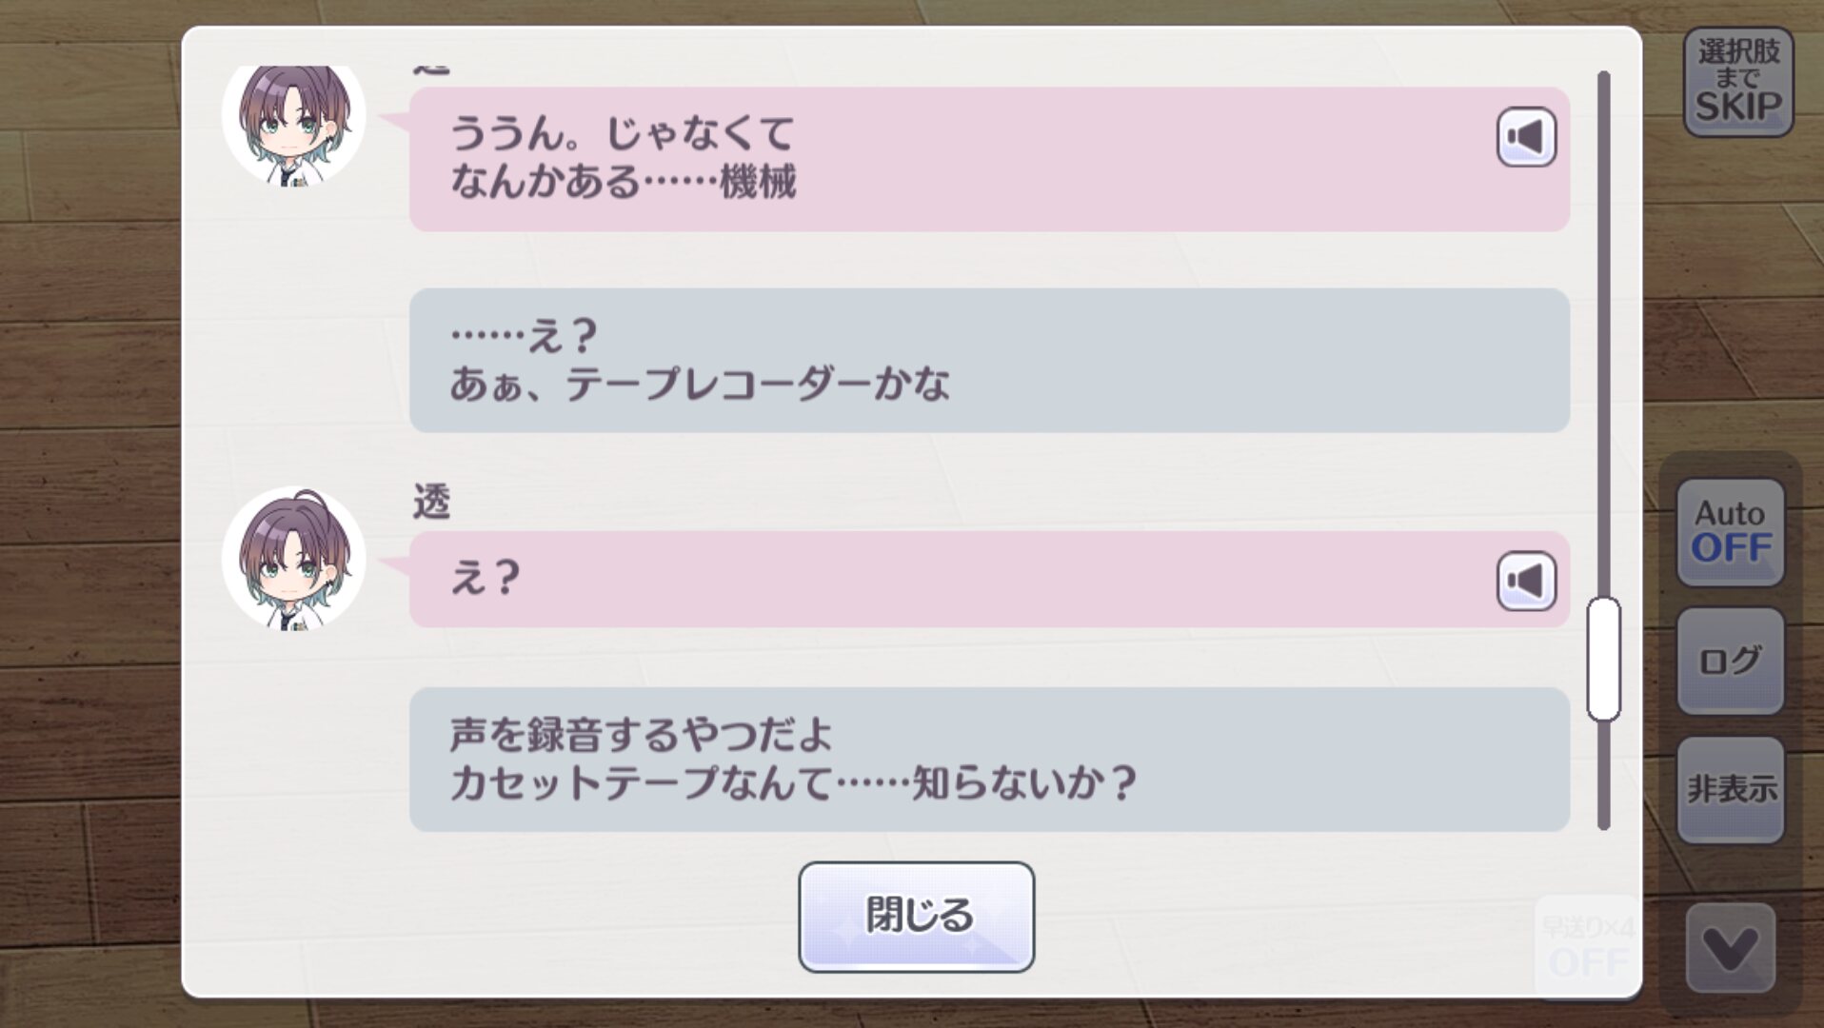
Task: Select the 'なんかある……機械' pink dialogue bubble
Action: (952, 159)
